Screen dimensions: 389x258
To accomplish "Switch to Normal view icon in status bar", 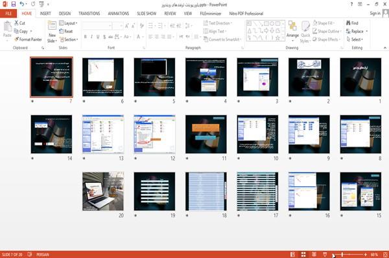I will click(293, 255).
